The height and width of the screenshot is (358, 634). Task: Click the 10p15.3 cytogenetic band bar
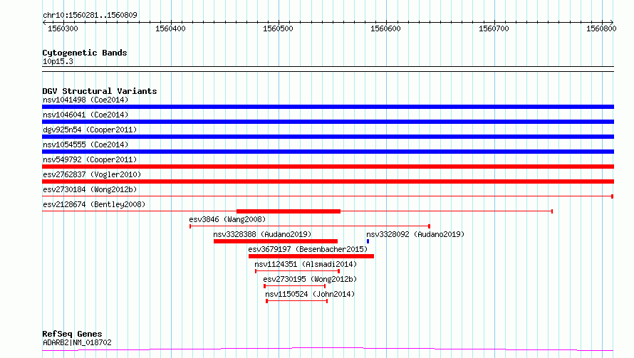[x=328, y=69]
